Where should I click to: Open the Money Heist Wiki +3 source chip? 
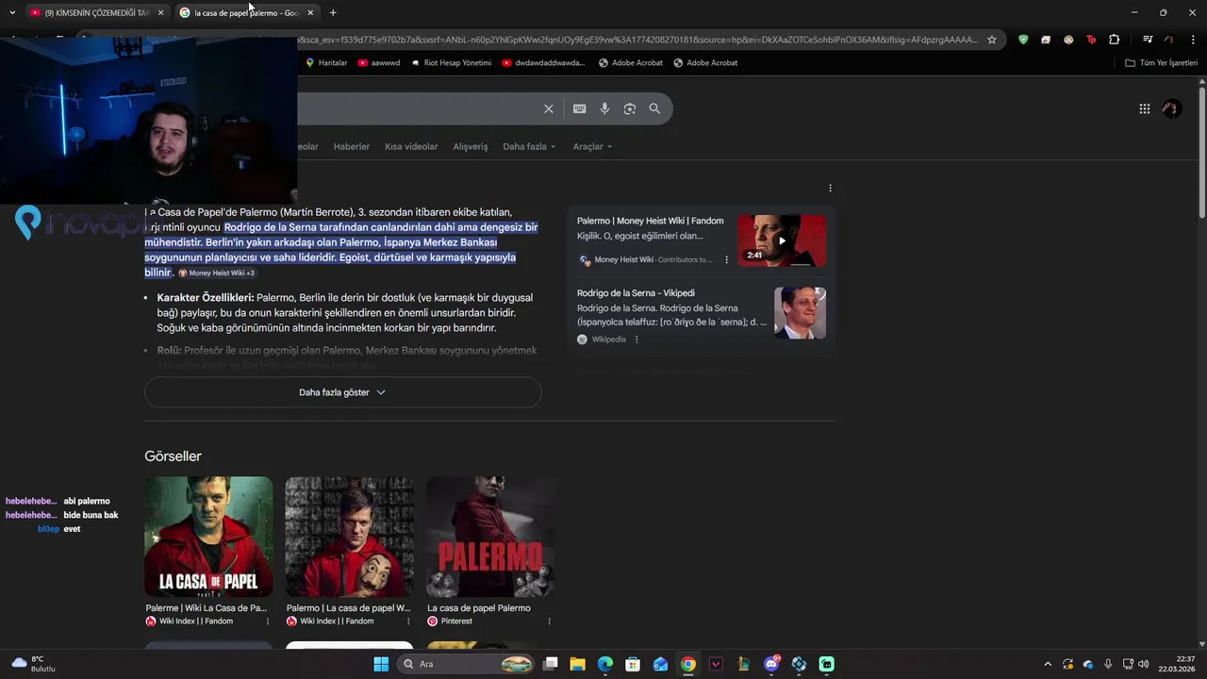[x=217, y=273]
